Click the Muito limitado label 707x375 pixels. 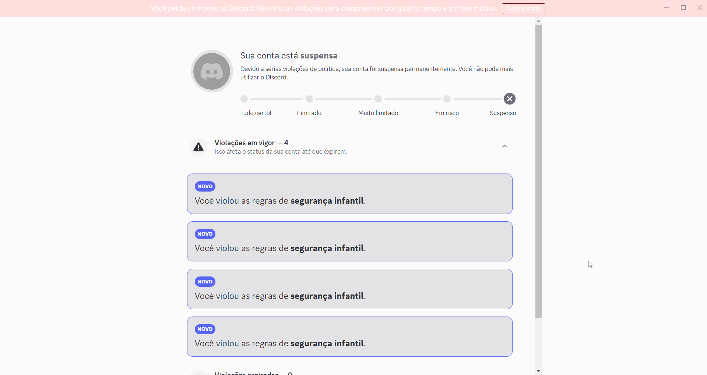click(x=378, y=113)
